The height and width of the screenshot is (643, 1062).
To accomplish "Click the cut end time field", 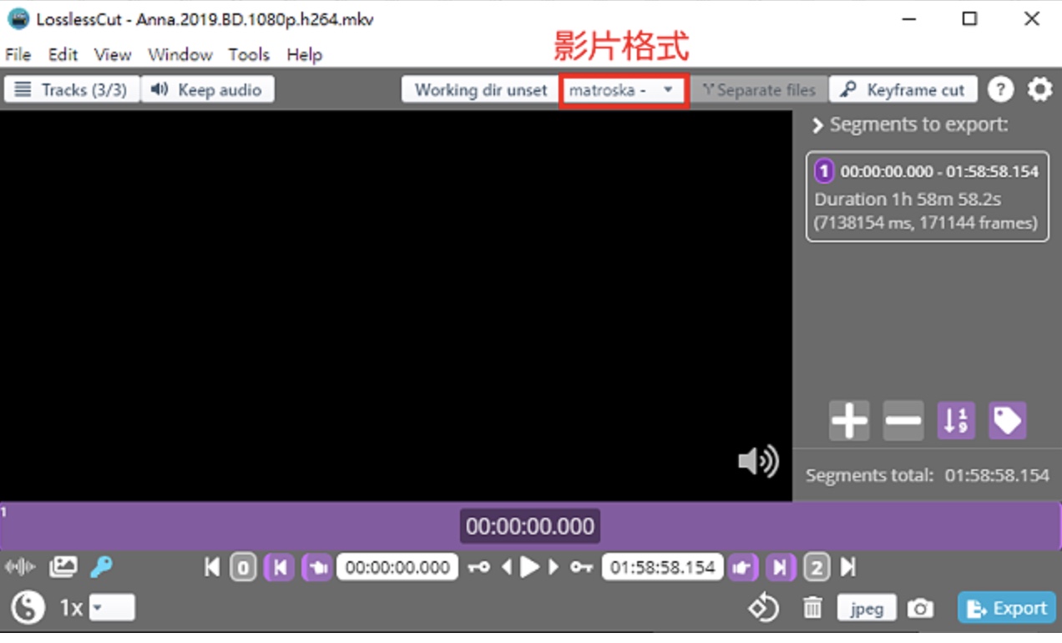I will pyautogui.click(x=663, y=569).
